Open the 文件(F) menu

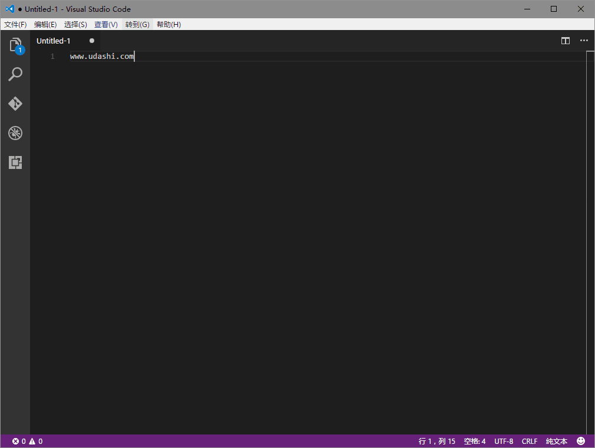pos(15,24)
